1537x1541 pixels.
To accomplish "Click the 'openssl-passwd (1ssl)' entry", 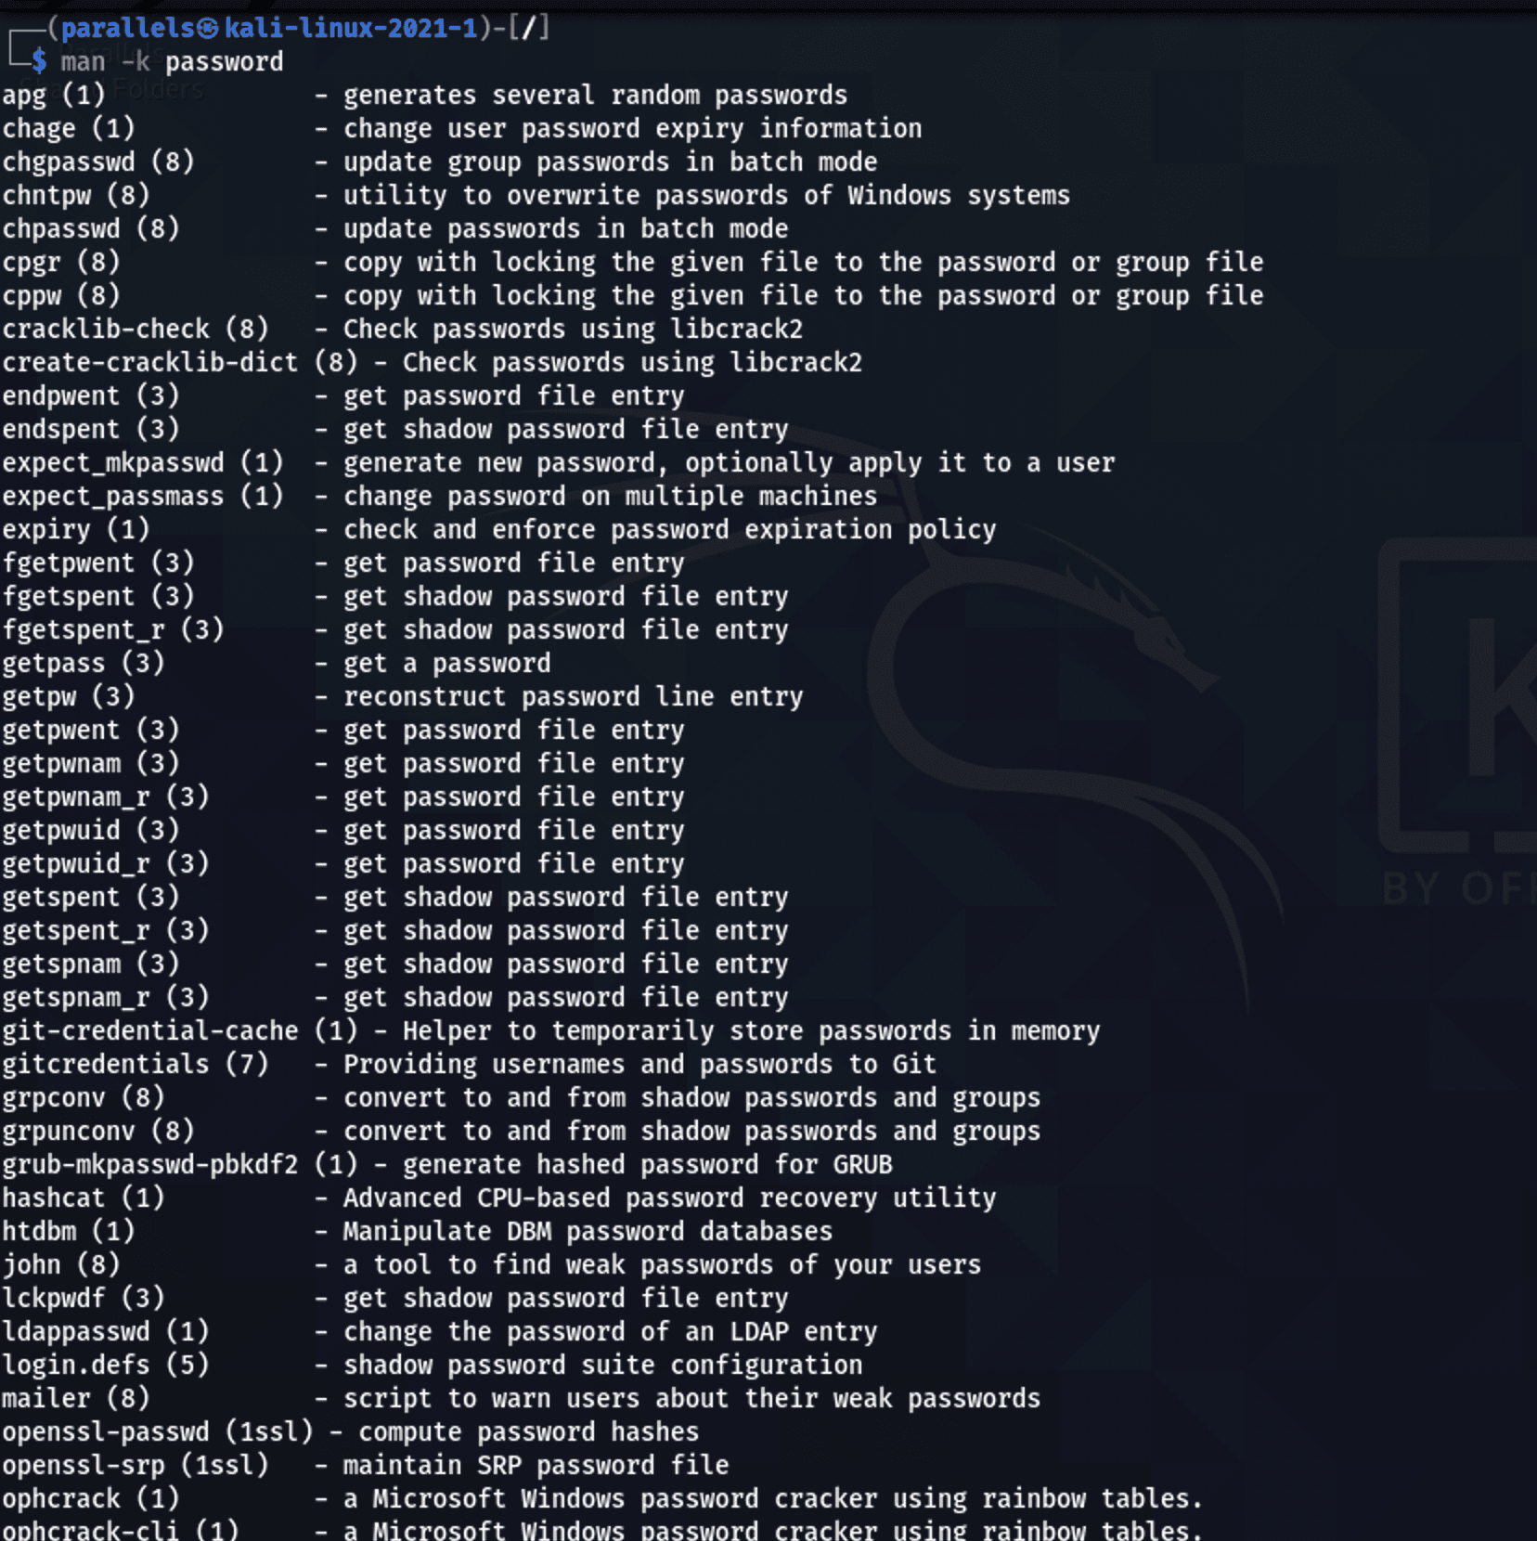I will pyautogui.click(x=158, y=1432).
